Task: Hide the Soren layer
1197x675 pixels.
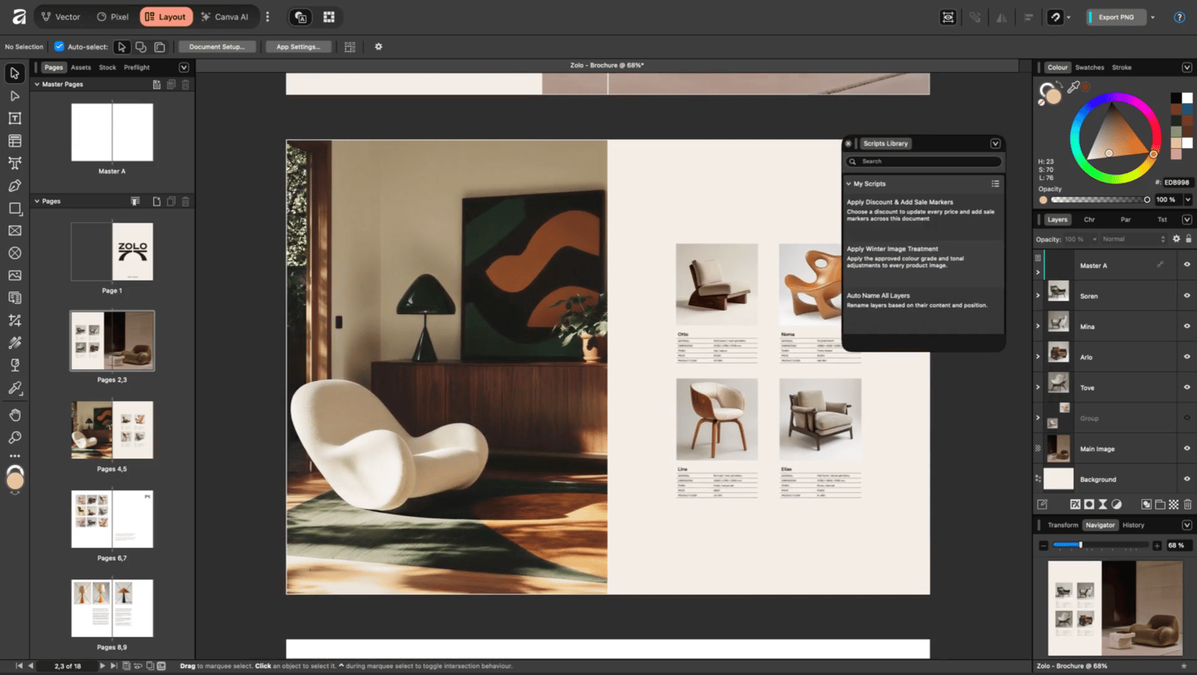Action: (x=1187, y=296)
